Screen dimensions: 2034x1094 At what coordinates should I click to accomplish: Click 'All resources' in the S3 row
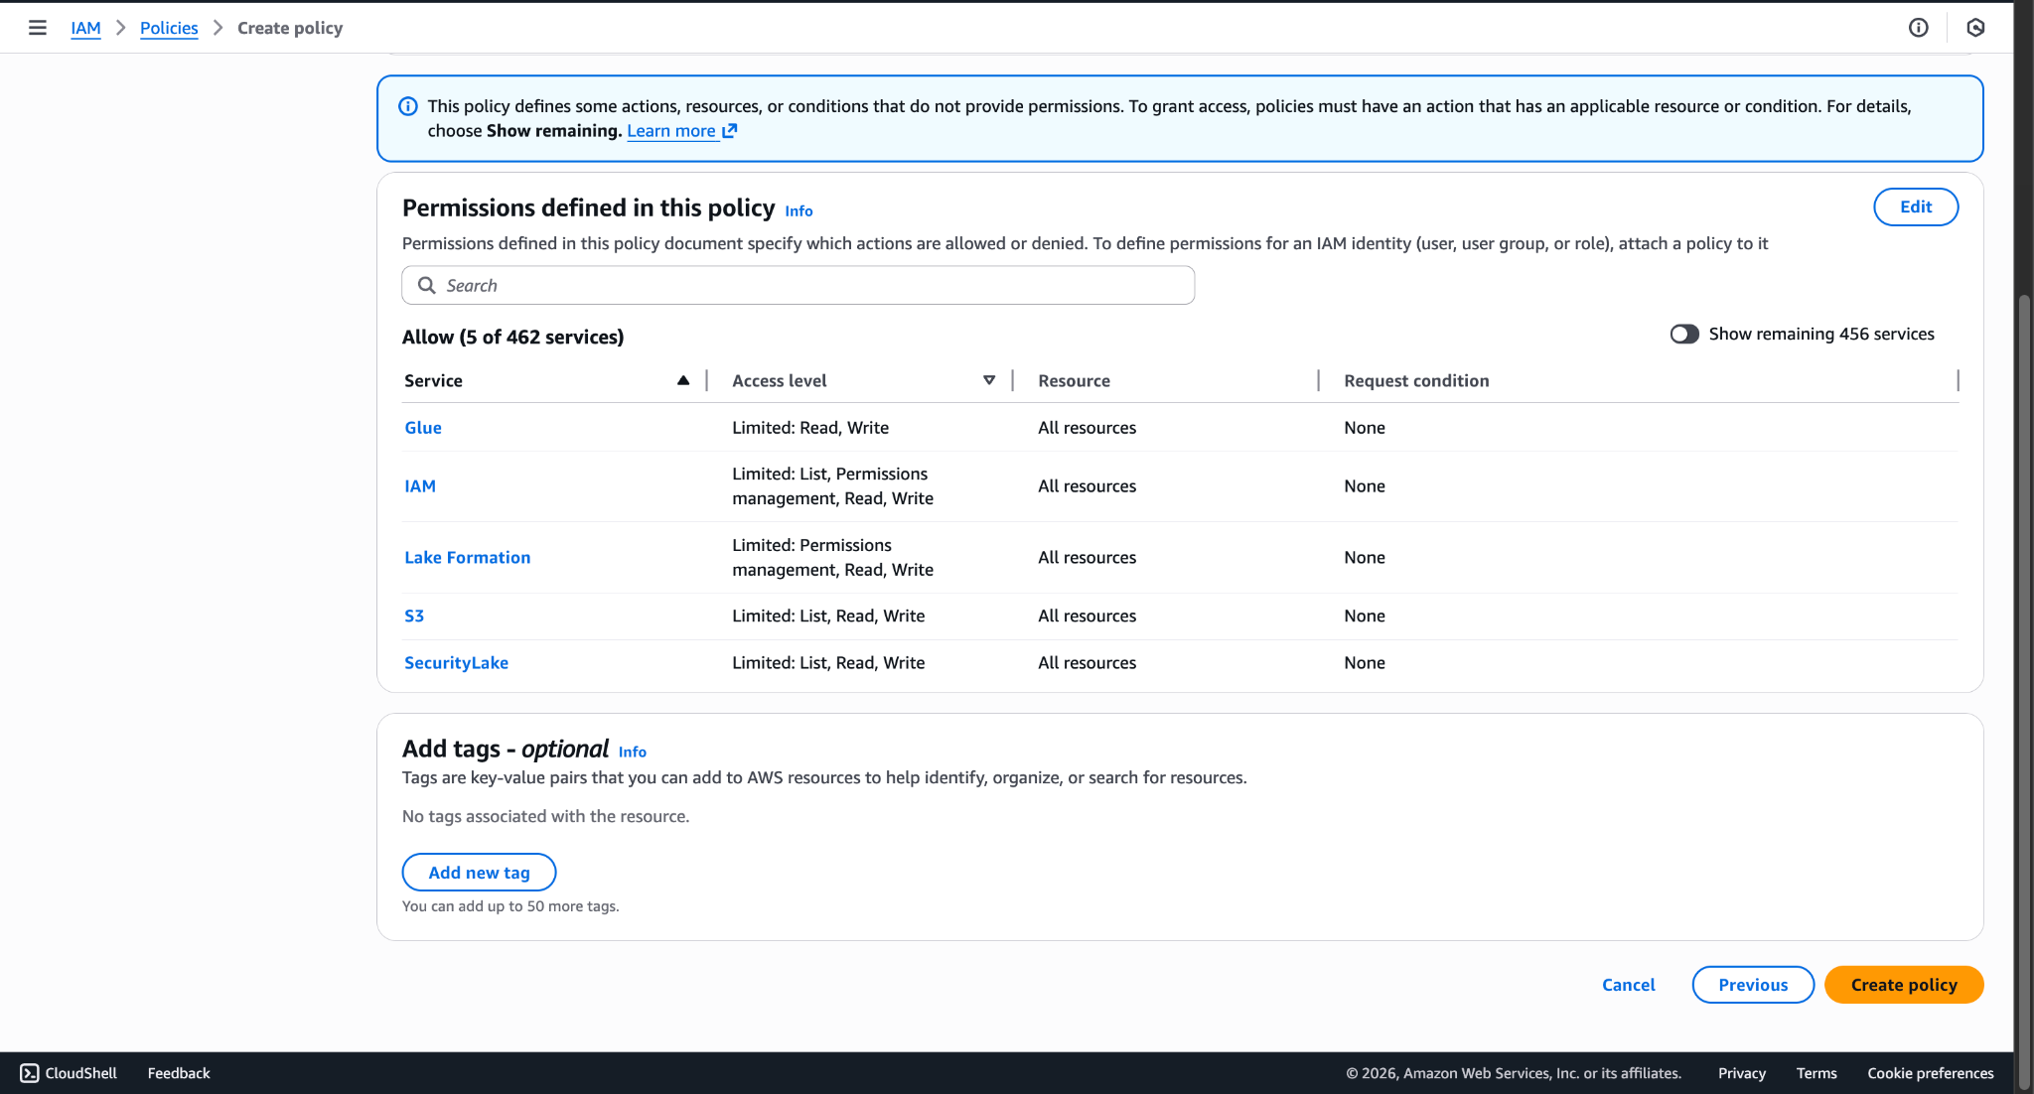pos(1087,616)
